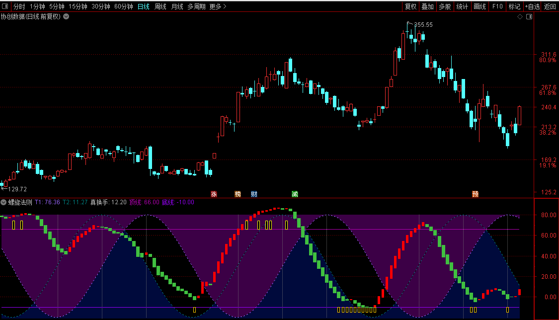The width and height of the screenshot is (559, 320).
Task: Click the 螺旋法则 indicator name
Action: pyautogui.click(x=20, y=202)
